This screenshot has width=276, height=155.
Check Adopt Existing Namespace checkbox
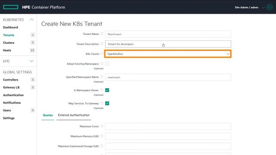pyautogui.click(x=107, y=64)
